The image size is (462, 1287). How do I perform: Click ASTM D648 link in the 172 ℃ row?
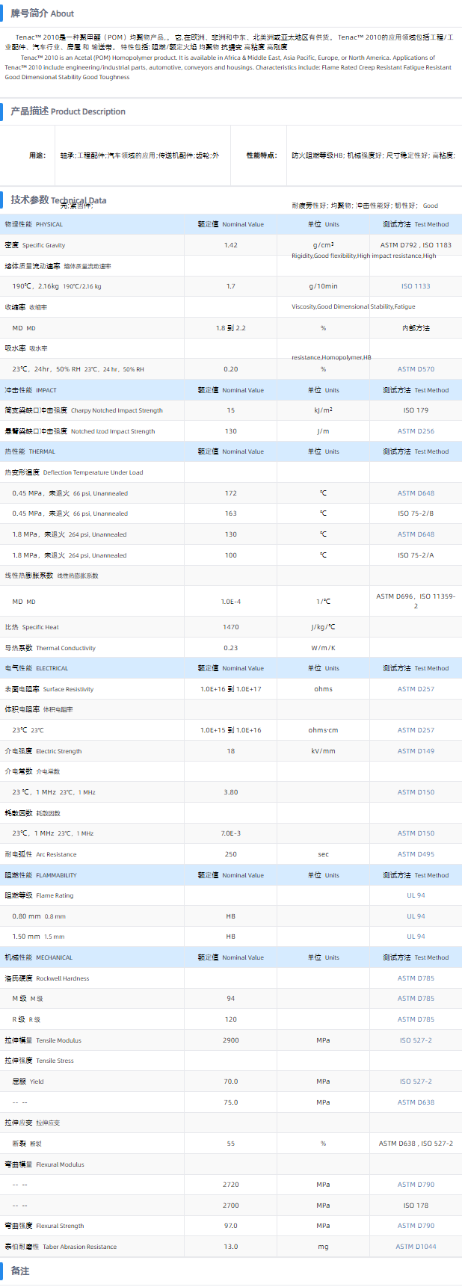point(416,493)
